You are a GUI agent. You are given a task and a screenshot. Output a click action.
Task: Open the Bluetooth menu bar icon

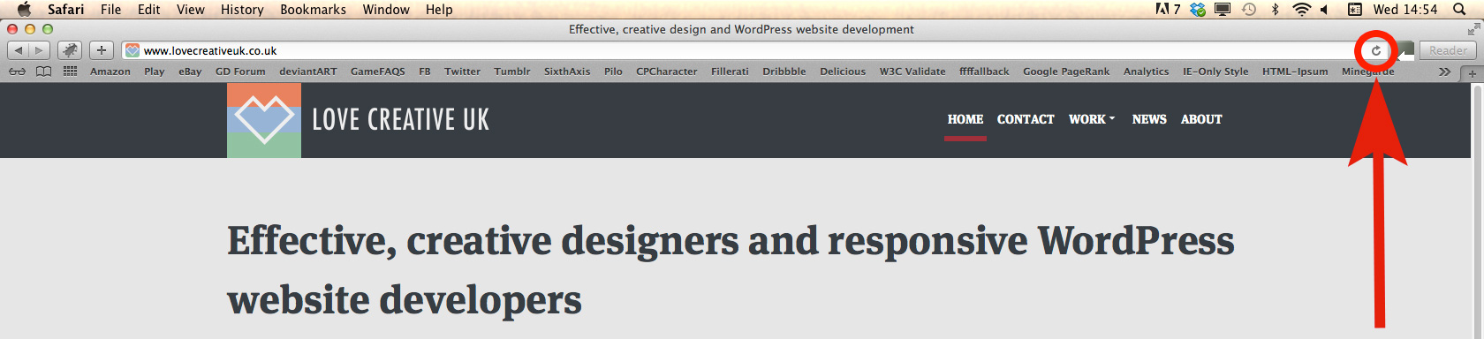[x=1275, y=9]
